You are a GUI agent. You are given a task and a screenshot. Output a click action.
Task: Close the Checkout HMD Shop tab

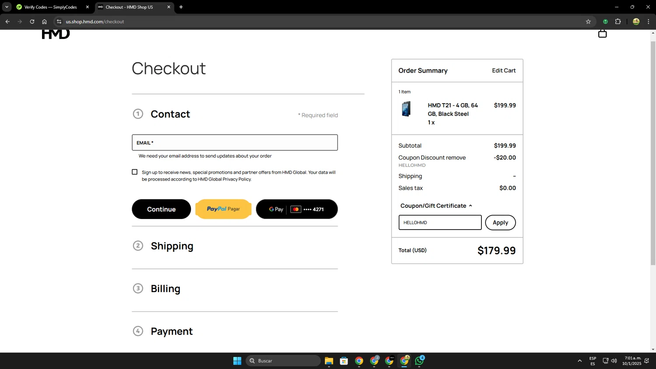tap(169, 7)
